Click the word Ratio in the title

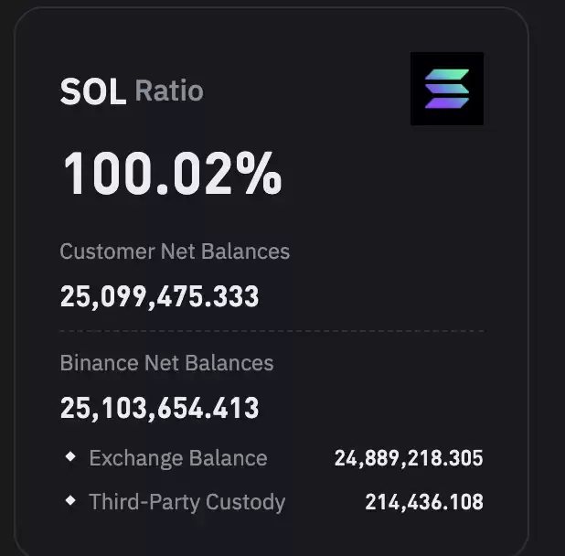[169, 91]
